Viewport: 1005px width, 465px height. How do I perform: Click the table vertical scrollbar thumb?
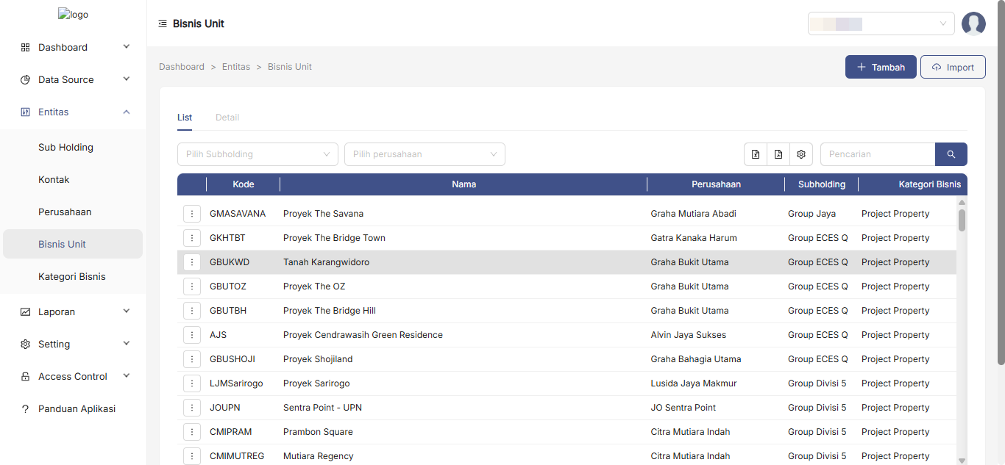click(962, 220)
